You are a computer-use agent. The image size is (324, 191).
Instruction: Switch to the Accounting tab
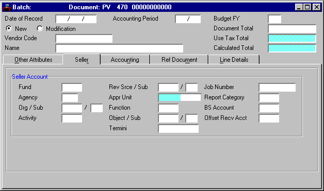pyautogui.click(x=125, y=60)
